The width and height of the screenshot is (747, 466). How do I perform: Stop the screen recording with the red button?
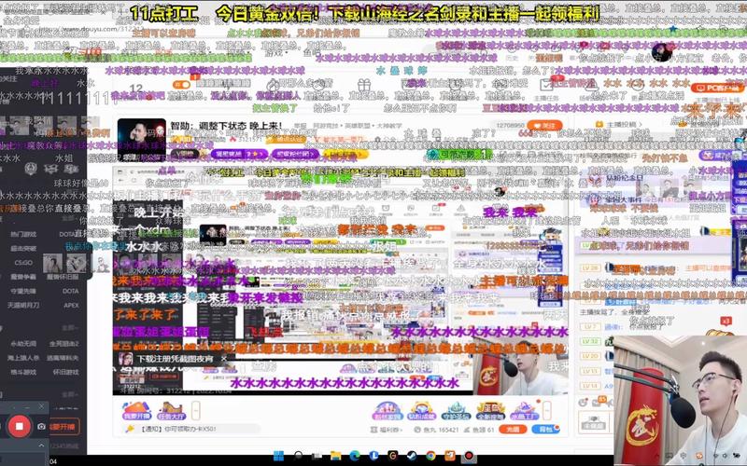(x=19, y=426)
